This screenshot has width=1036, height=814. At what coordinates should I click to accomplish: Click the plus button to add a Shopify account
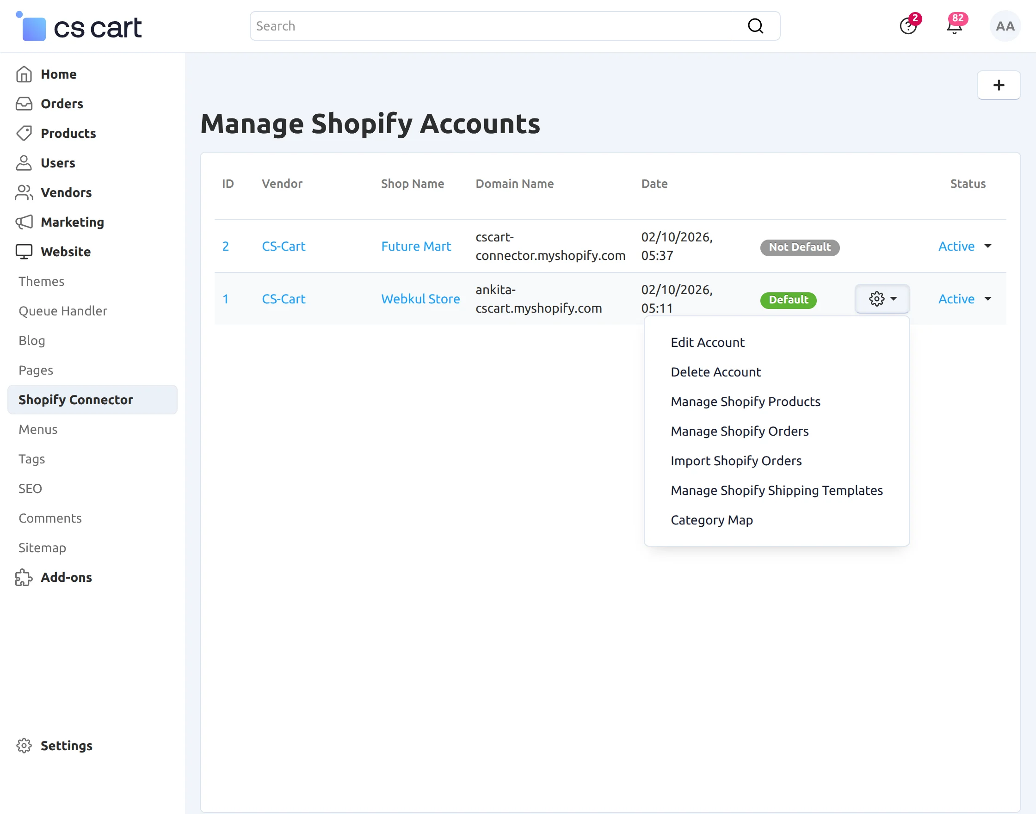[999, 85]
